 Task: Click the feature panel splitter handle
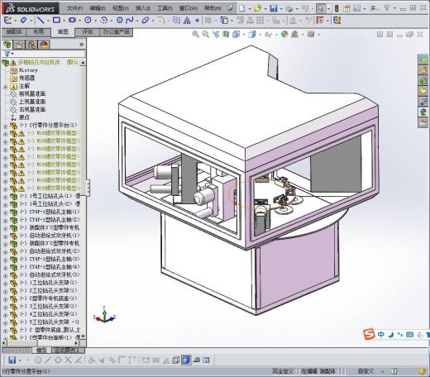[88, 188]
